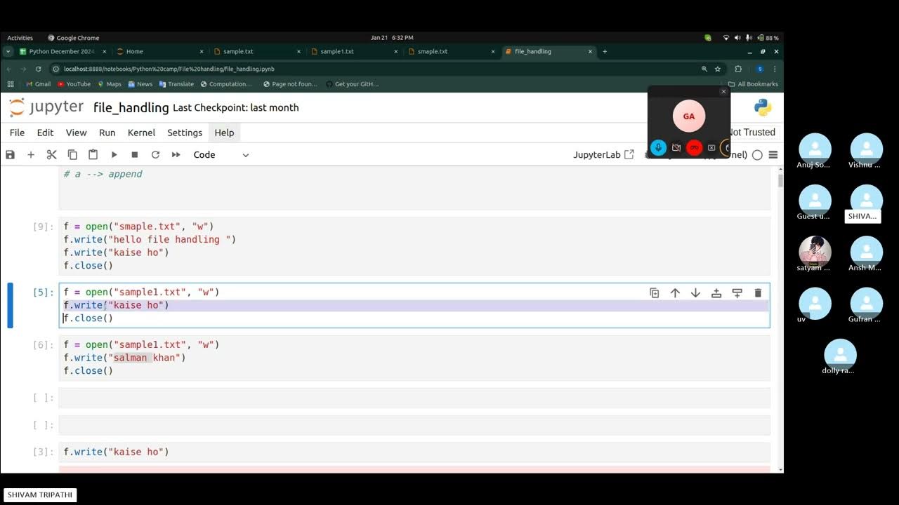
Task: Open the Gmail bookmark
Action: point(38,84)
